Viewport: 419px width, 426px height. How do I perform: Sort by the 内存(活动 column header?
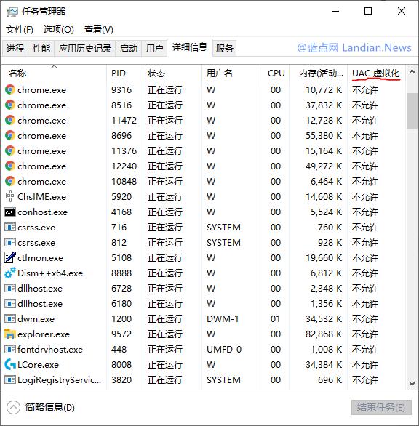[318, 73]
